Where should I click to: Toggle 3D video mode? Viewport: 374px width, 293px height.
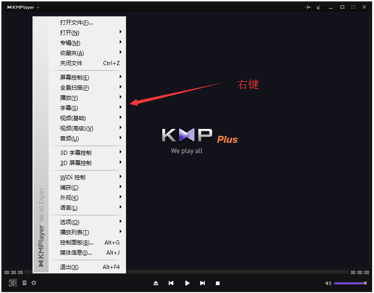[x=12, y=283]
